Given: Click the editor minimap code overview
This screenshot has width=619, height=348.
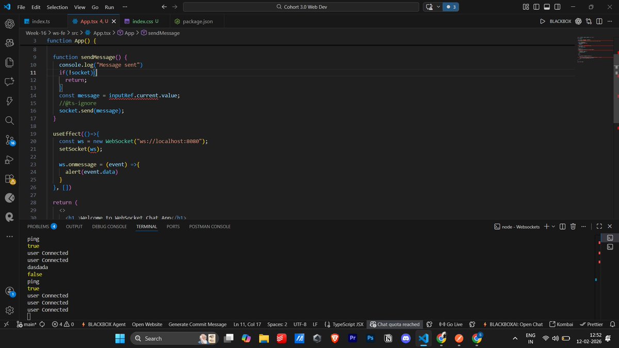Looking at the screenshot, I should point(595,50).
